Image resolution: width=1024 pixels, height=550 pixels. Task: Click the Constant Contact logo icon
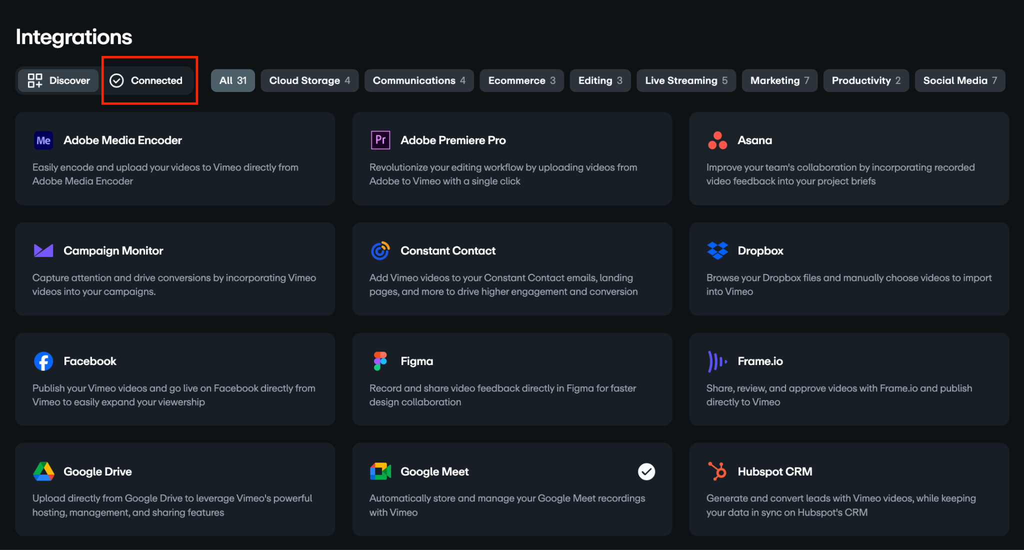tap(380, 250)
